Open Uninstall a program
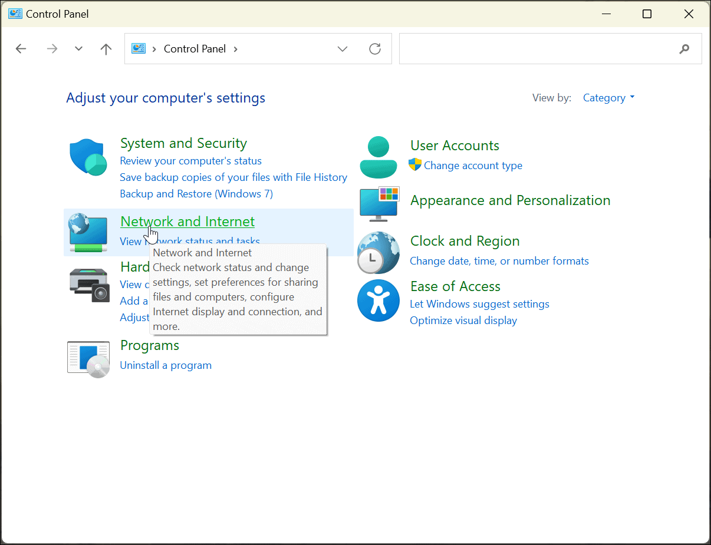Screen dimensions: 711x545 [166, 365]
